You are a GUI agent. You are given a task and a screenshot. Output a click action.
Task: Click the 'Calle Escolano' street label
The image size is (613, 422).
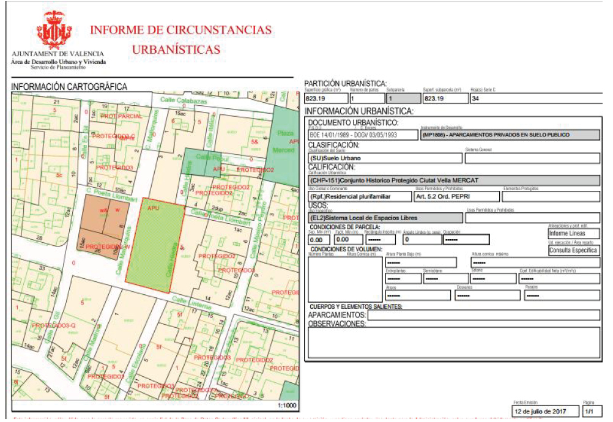137,362
